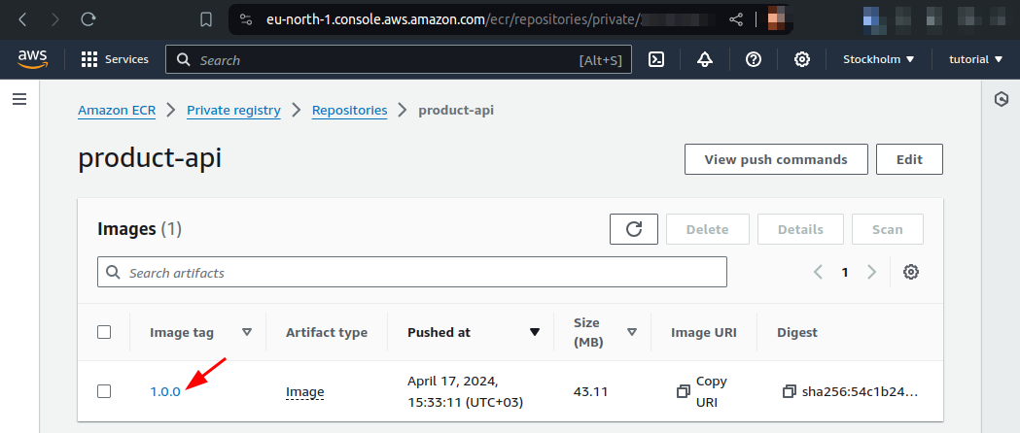Click the Delete button

coord(708,229)
